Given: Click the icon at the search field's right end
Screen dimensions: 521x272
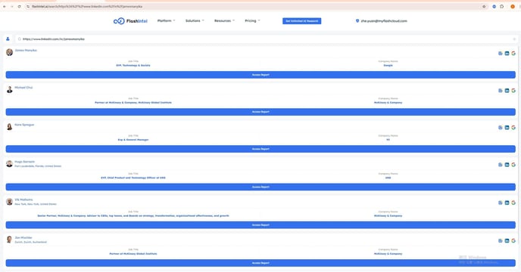Looking at the screenshot, I should [514, 39].
